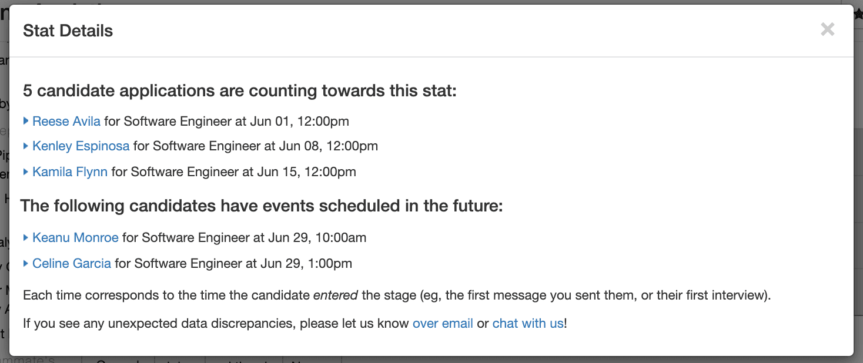Open Kenley Espinosa's profile link
Viewport: 863px width, 363px height.
[x=81, y=146]
